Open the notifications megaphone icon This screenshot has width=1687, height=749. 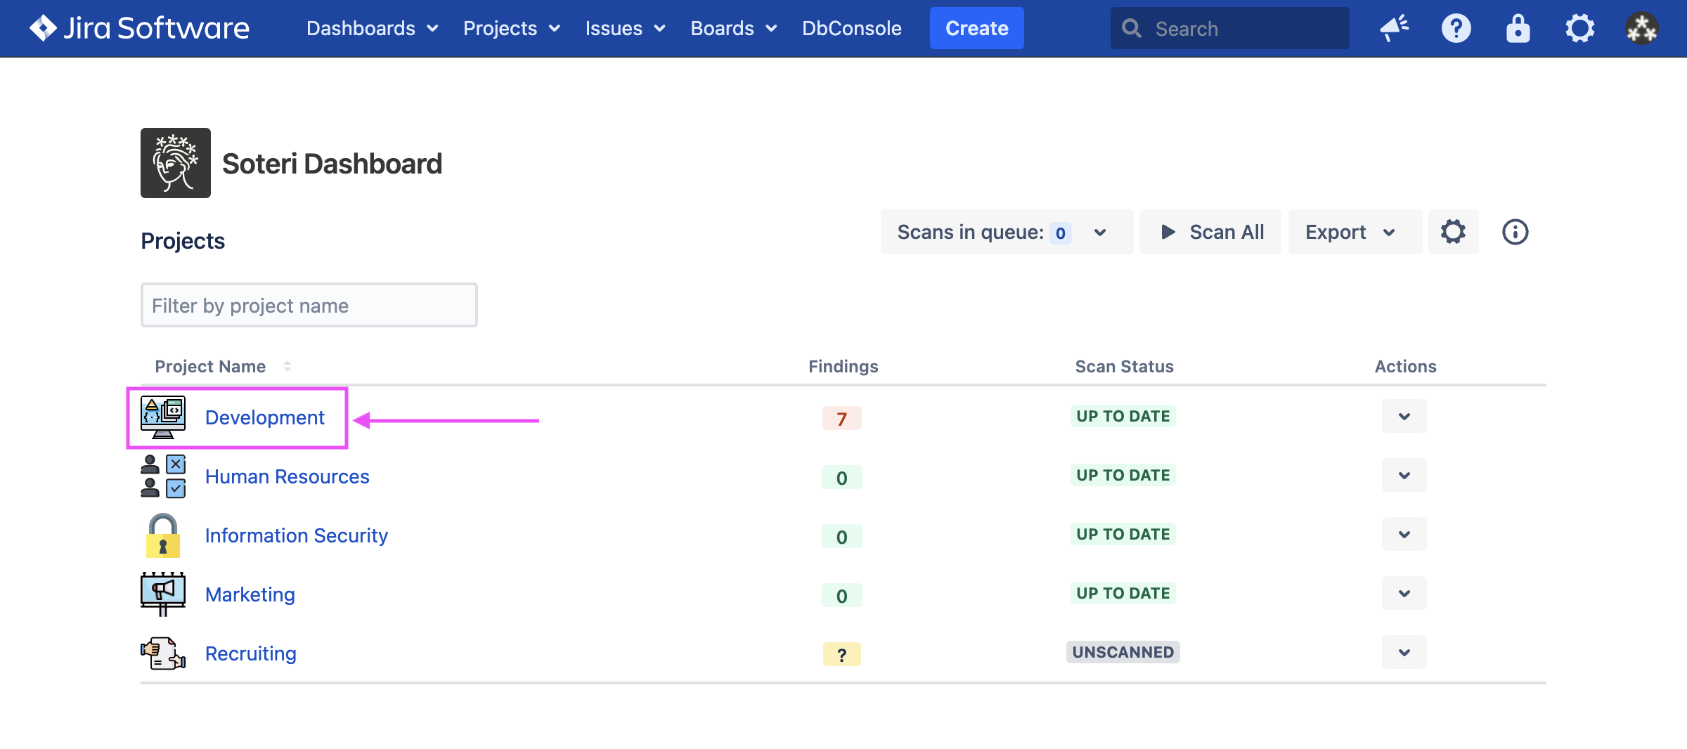pos(1394,28)
